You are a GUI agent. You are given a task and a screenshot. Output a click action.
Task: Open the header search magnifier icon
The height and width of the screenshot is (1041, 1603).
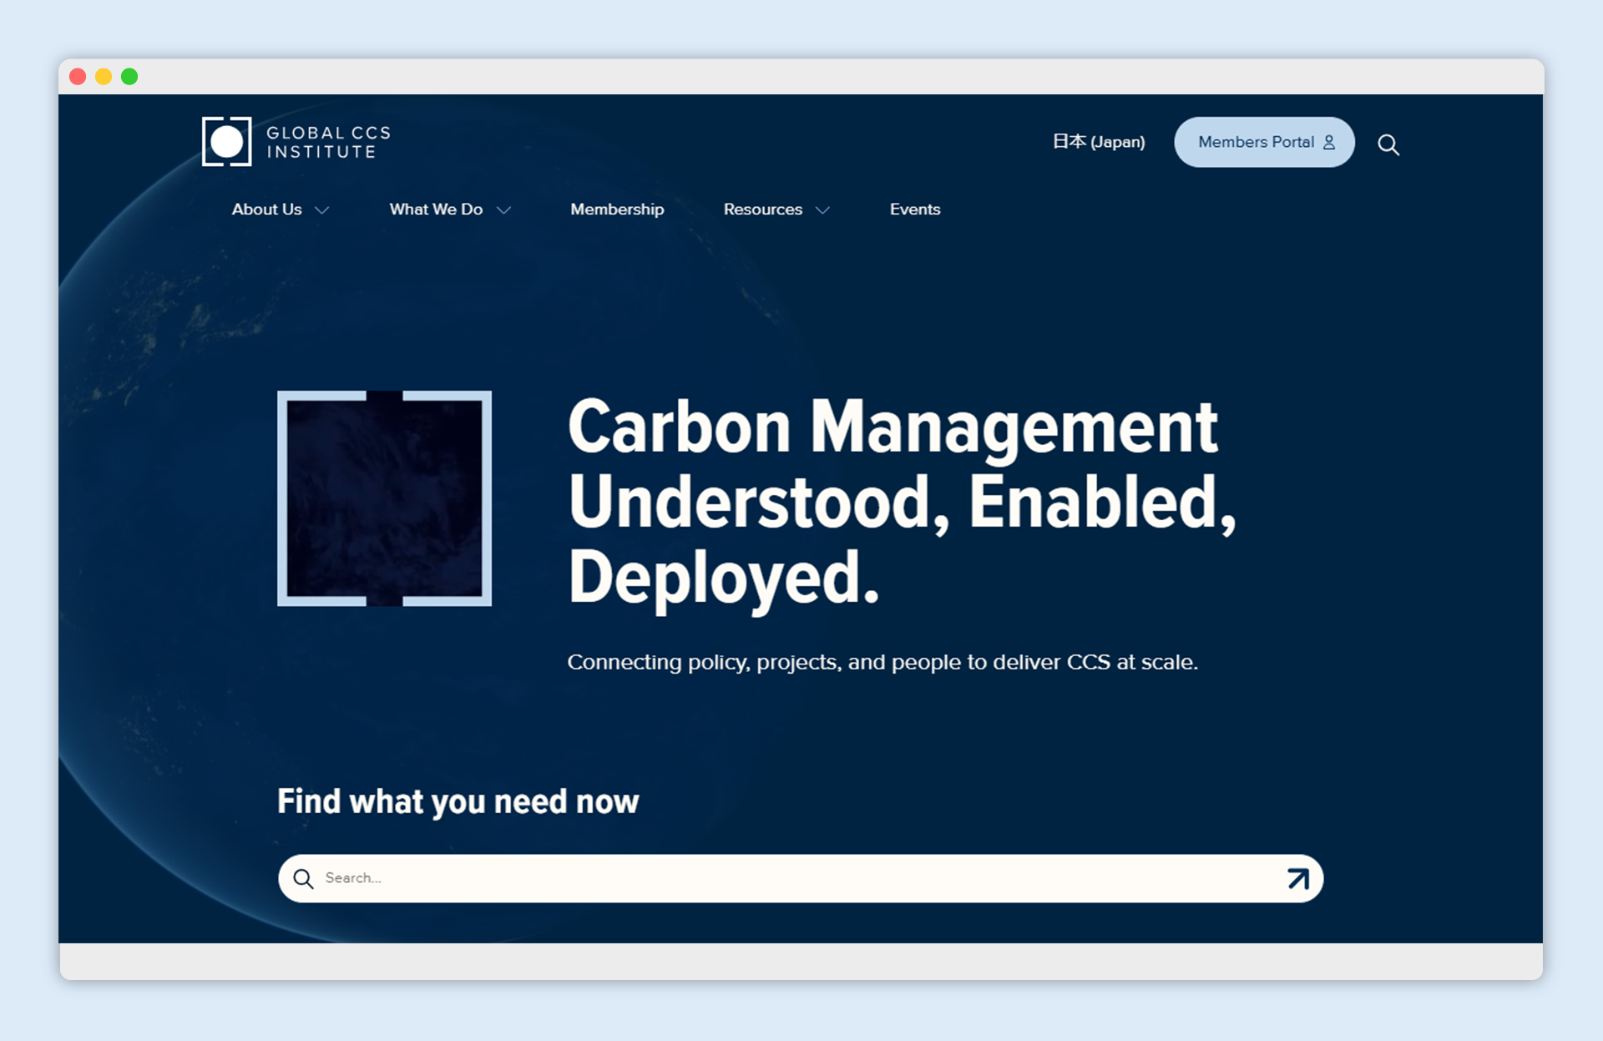(1388, 144)
